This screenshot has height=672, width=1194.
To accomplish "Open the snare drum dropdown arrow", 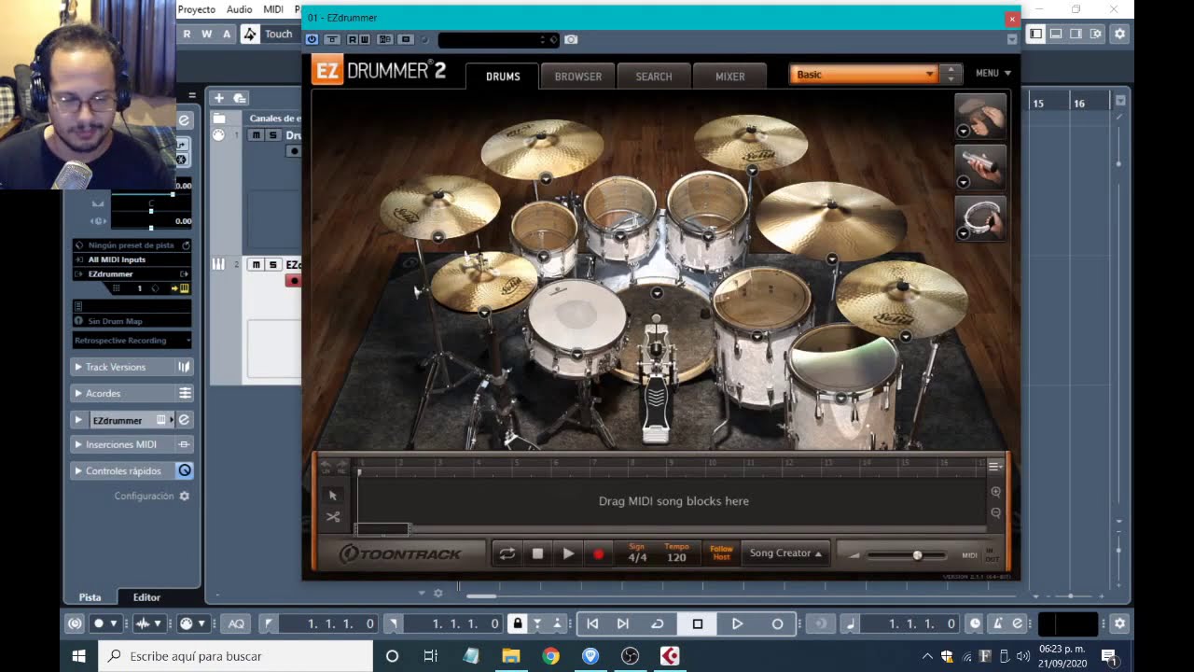I will tap(577, 354).
